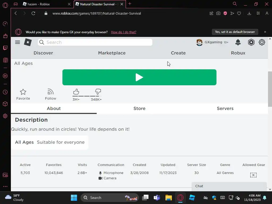Open the About tab
272x204 pixels.
coord(54,109)
